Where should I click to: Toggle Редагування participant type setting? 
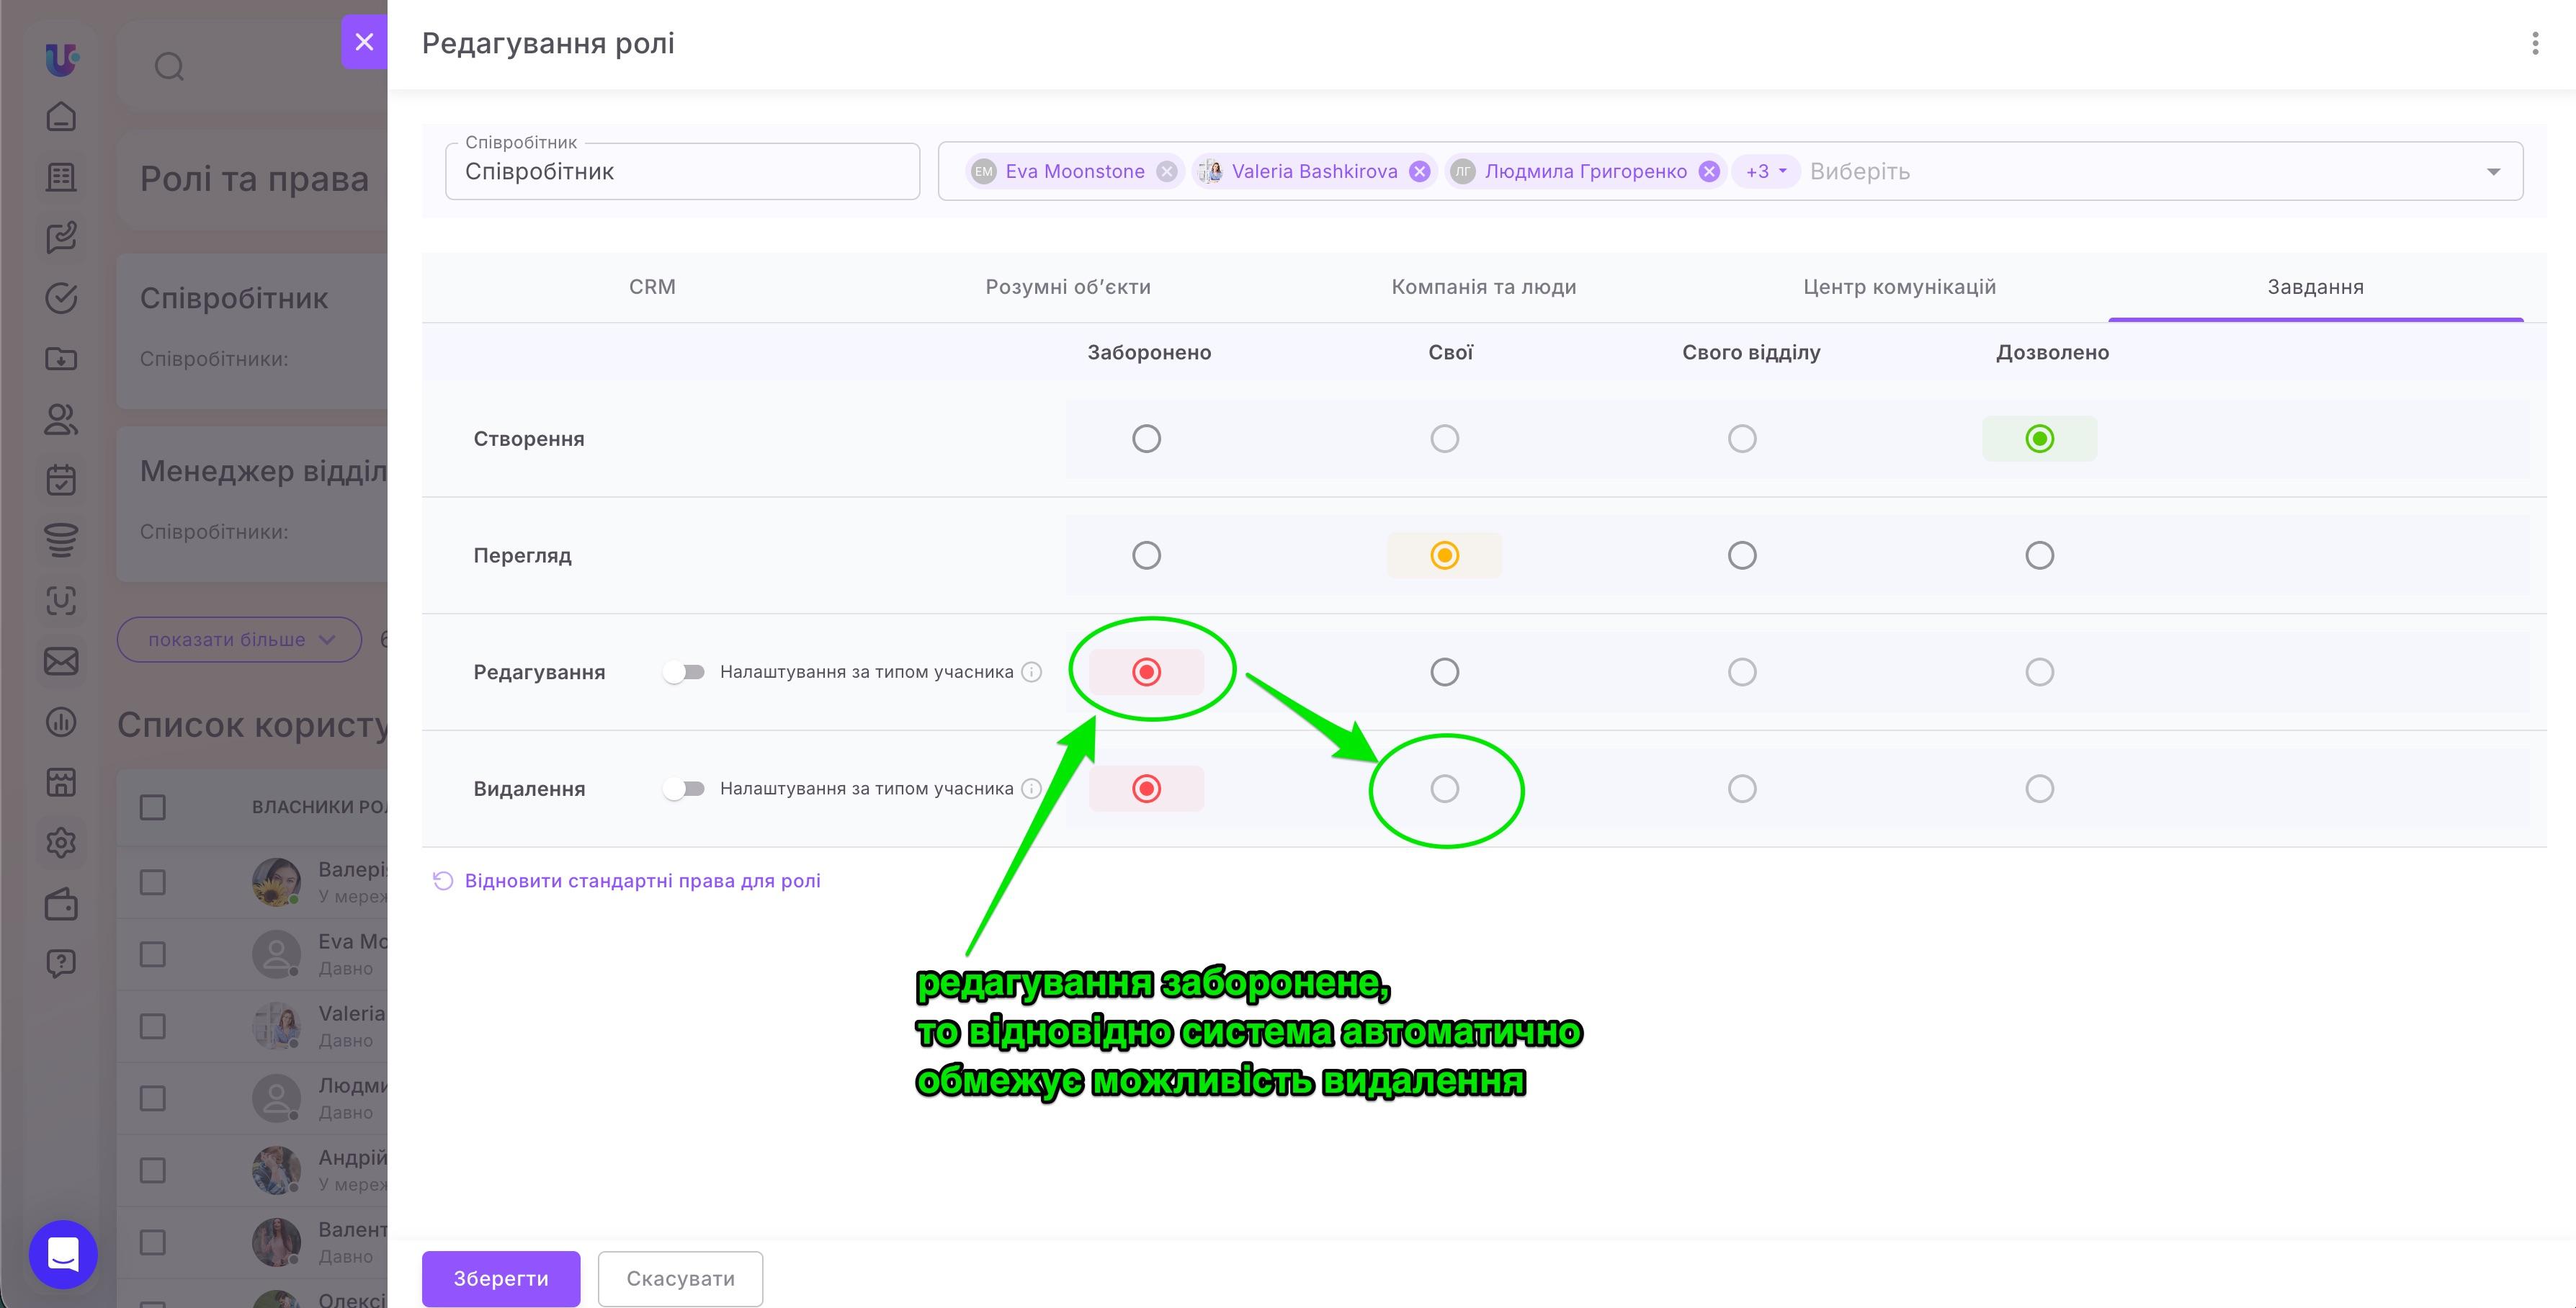click(685, 672)
